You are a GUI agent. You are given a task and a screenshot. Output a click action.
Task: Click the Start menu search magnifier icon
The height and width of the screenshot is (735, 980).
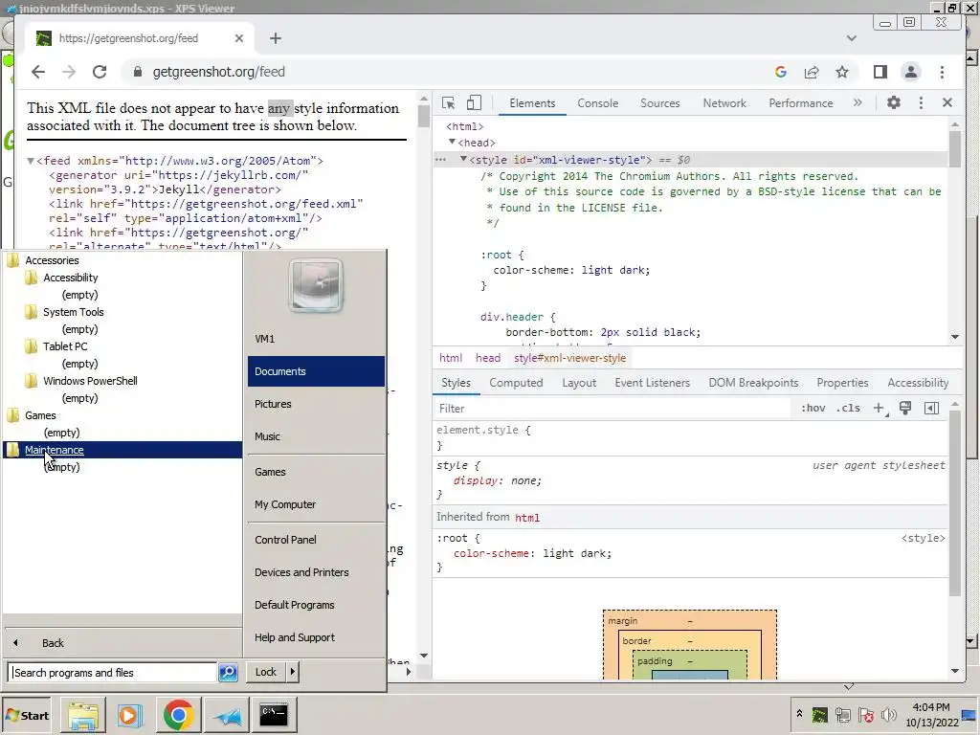[228, 673]
